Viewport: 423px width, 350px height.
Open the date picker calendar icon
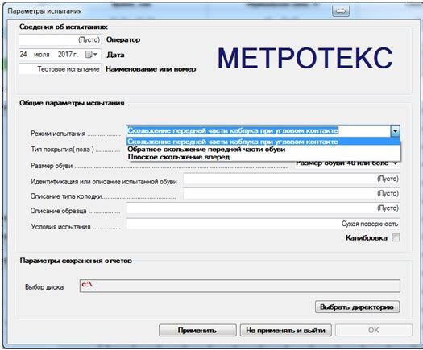(x=91, y=55)
